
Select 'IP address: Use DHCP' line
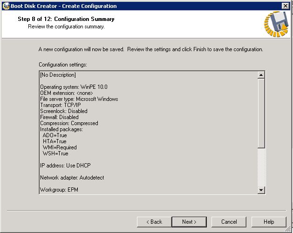(x=65, y=166)
